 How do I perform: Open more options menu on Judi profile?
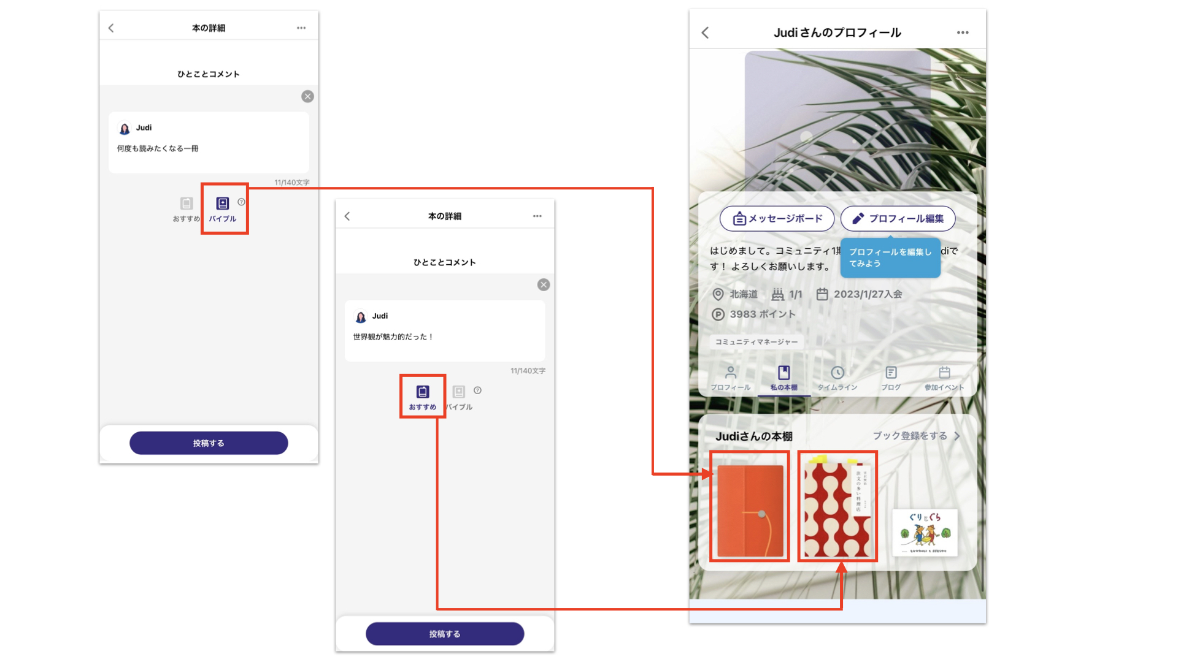962,32
